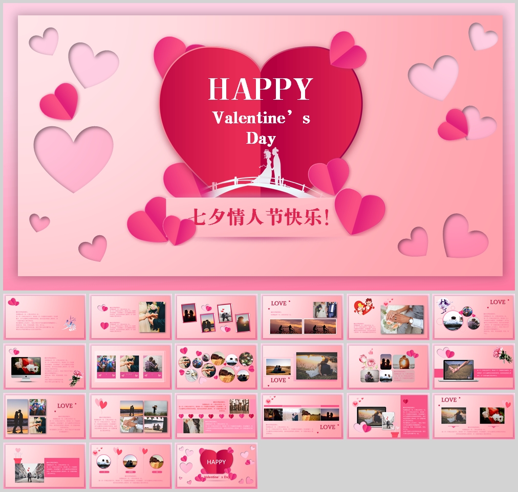The width and height of the screenshot is (518, 492).
Task: Open thumbnail with hands holding ring photo
Action: point(131,317)
